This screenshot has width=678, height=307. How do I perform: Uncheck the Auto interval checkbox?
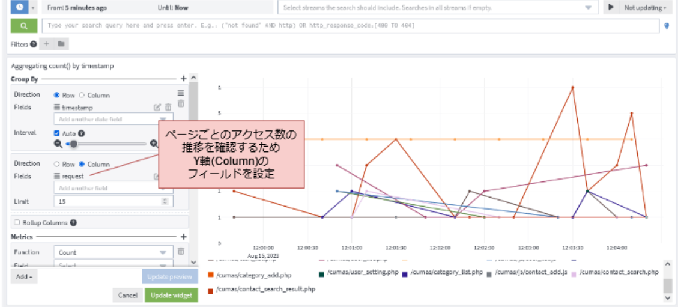tap(57, 133)
